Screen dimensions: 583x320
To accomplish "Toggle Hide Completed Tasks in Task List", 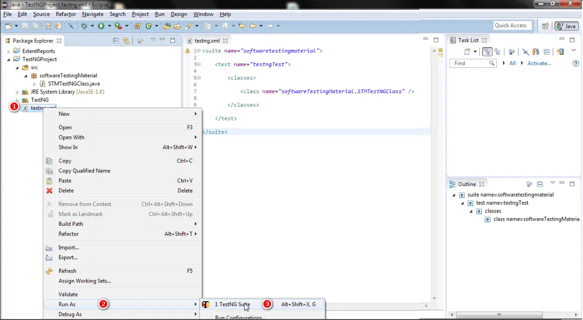I will tap(526, 51).
